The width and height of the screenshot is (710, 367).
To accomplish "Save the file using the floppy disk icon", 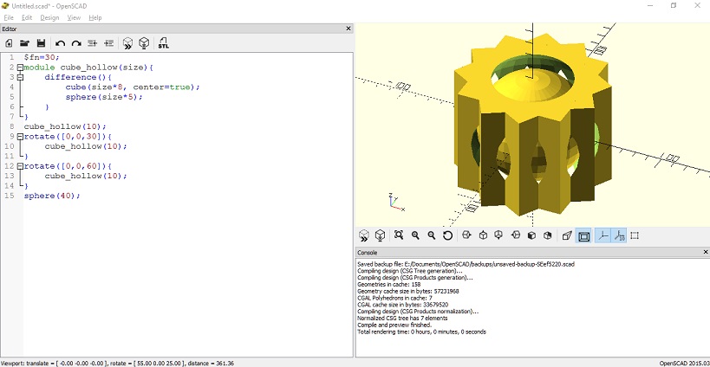I will pos(42,43).
